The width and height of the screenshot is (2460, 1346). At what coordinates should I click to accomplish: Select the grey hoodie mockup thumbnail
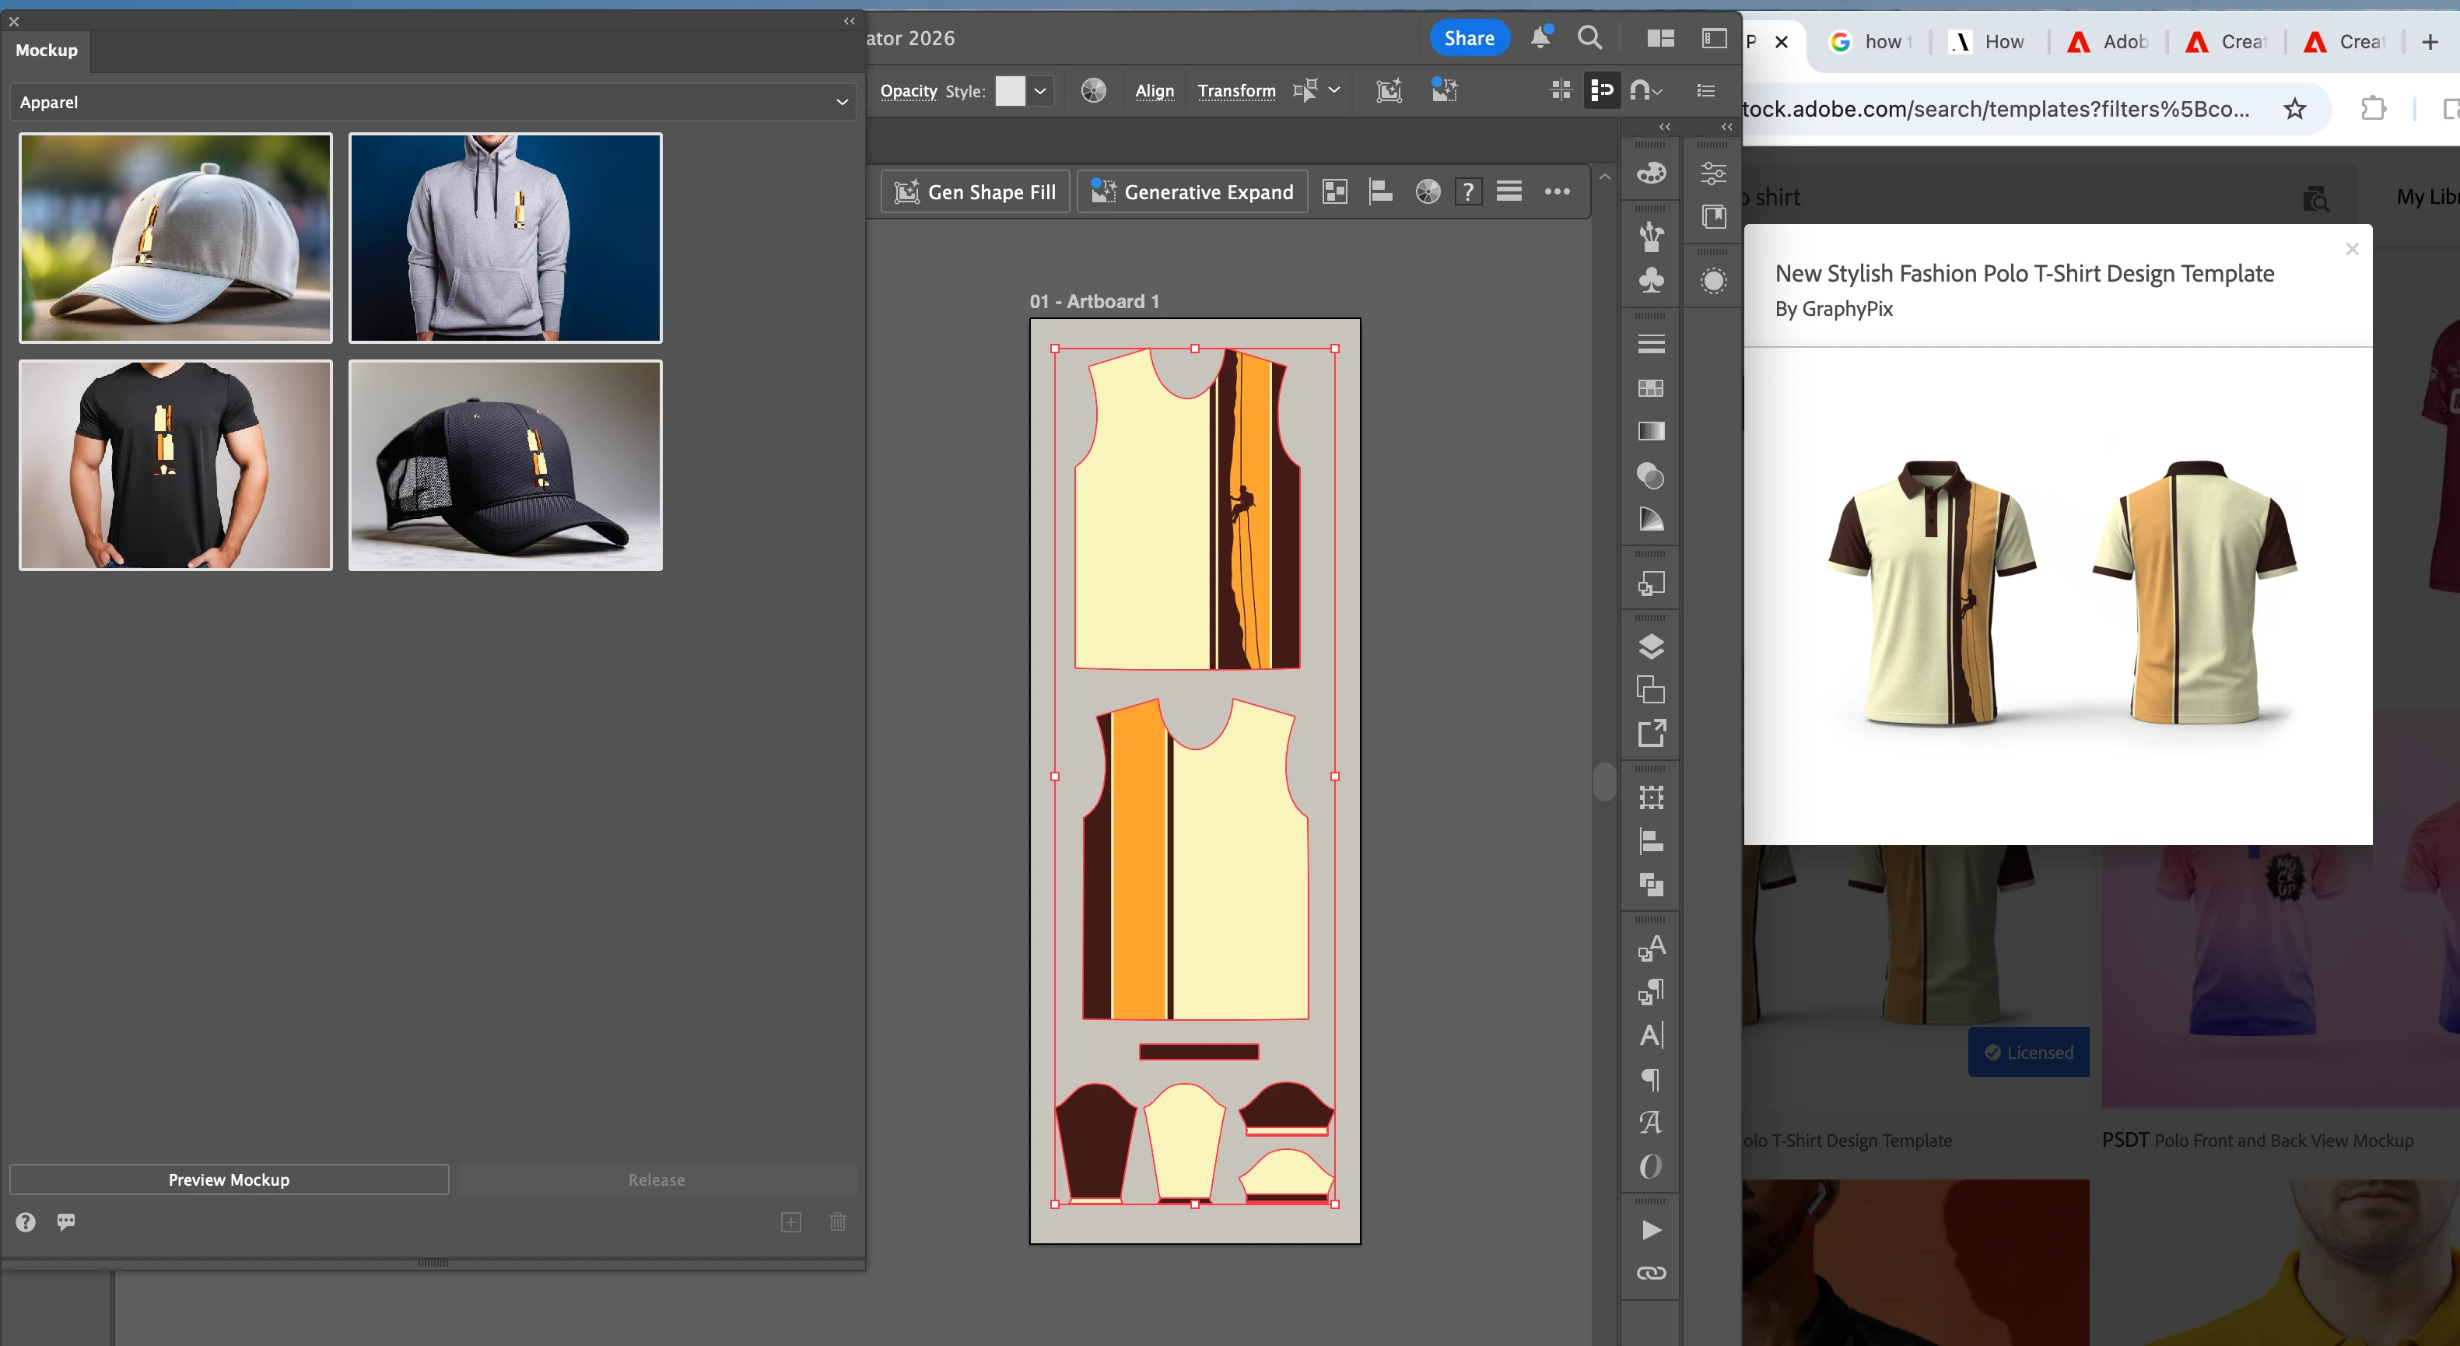coord(505,238)
